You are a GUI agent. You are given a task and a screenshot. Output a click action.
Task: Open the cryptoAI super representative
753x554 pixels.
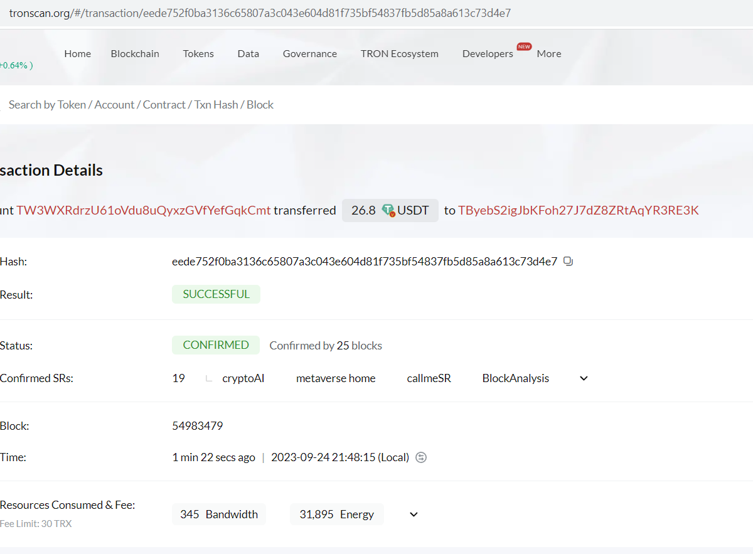click(243, 378)
